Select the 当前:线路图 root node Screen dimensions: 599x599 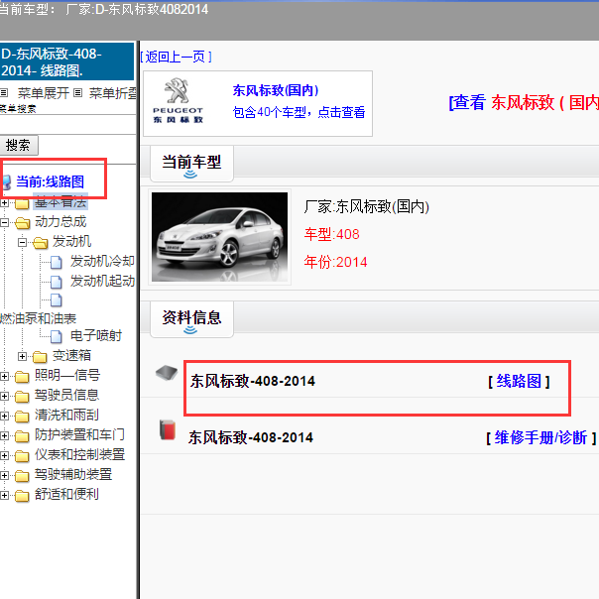pyautogui.click(x=50, y=181)
